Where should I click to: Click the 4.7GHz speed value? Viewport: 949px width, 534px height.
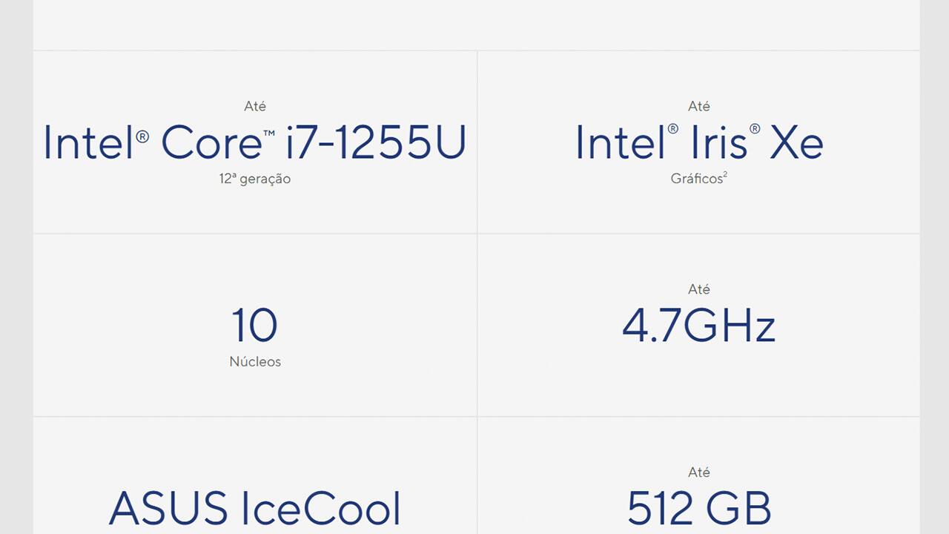pos(699,325)
